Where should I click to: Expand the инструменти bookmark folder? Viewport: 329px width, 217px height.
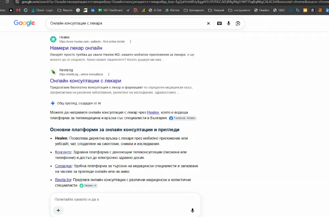239,10
